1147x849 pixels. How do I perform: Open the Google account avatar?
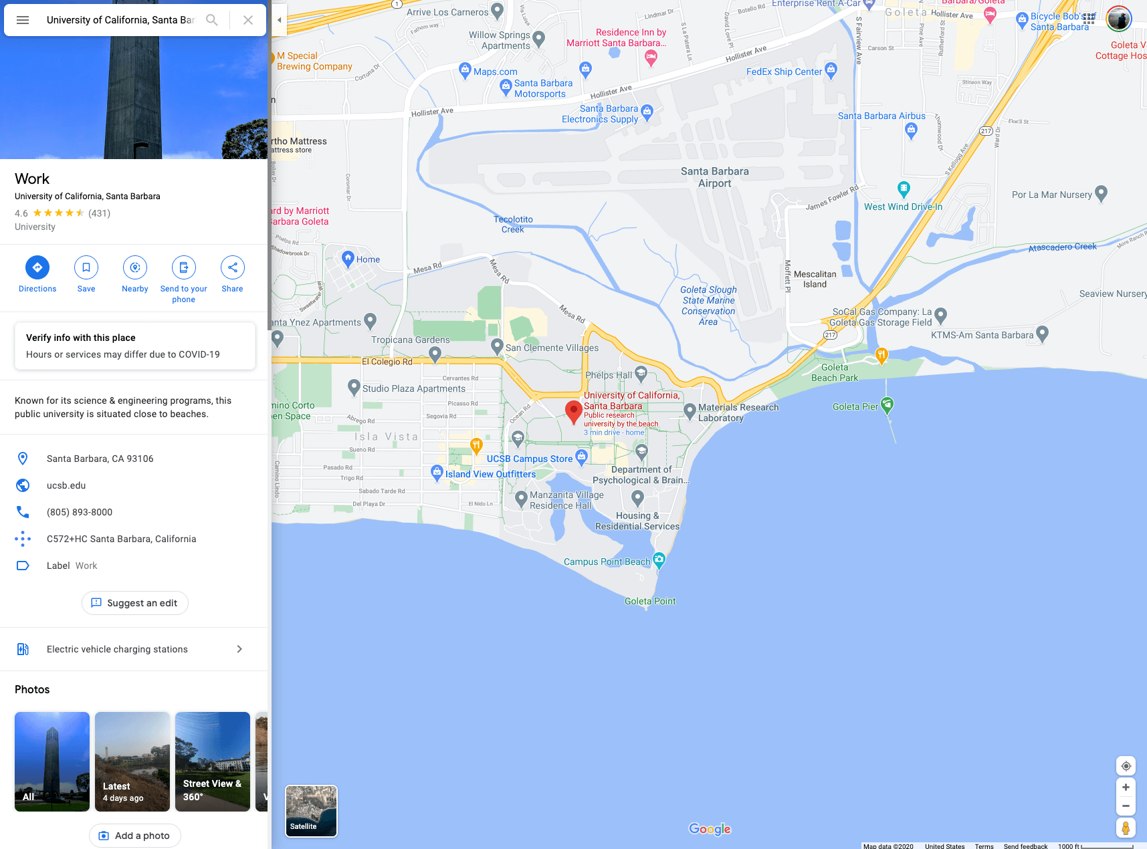(1119, 19)
